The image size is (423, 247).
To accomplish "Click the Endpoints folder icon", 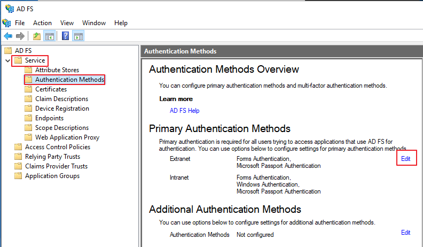I will pos(28,118).
